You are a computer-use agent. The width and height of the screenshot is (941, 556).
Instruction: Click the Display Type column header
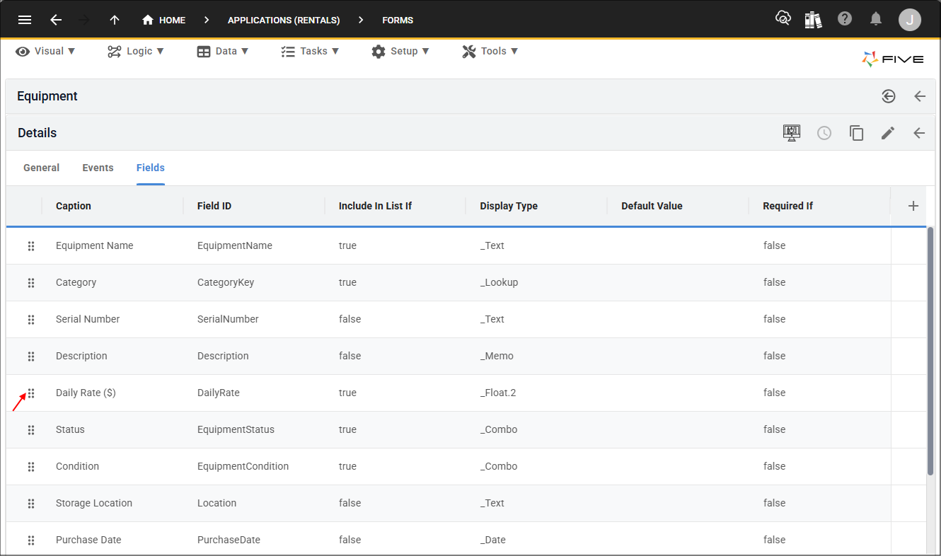pyautogui.click(x=509, y=206)
